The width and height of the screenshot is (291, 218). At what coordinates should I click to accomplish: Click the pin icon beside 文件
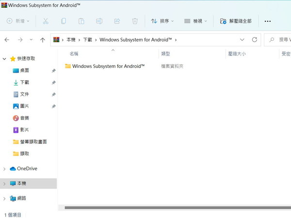(54, 94)
